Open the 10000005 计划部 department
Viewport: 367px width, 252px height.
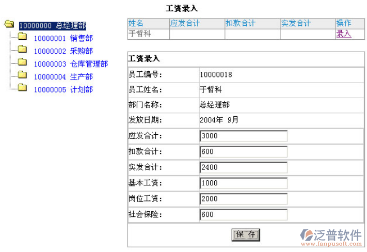(x=63, y=89)
